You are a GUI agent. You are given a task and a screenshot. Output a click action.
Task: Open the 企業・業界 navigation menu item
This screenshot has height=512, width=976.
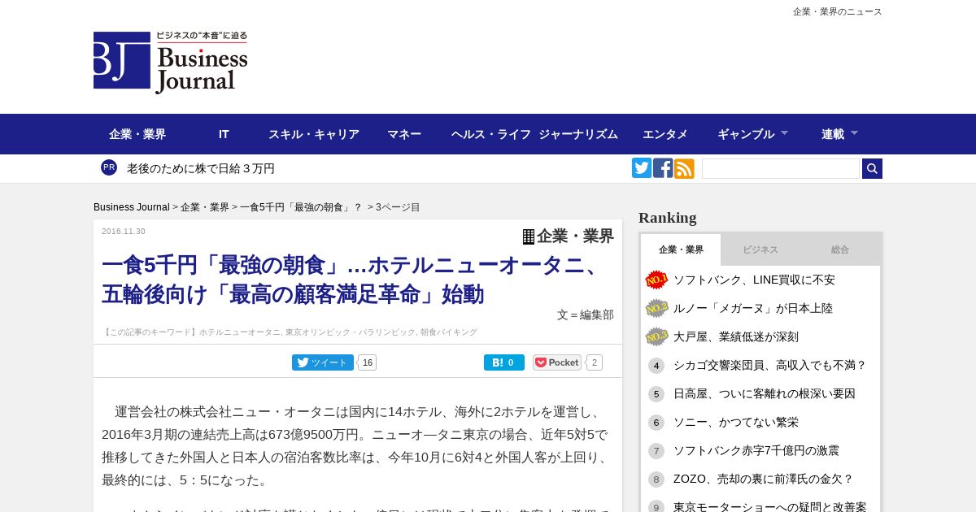(x=137, y=134)
